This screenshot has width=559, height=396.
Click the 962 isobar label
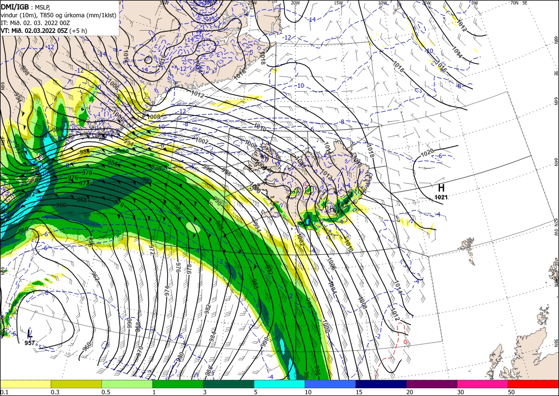point(95,276)
